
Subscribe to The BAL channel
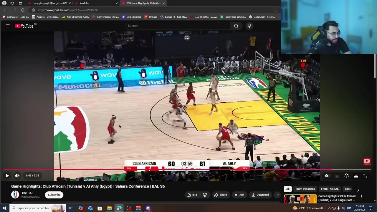click(x=54, y=195)
